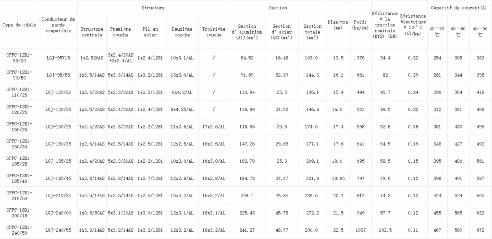This screenshot has height=239, width=492.
Task: Select the 102.5 traction resistance value
Action: point(385,230)
